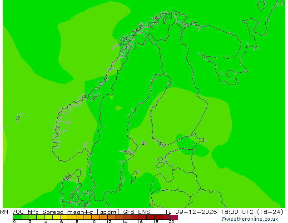This screenshot has width=288, height=223.
Task: Click the dark red swatch left of label 18
Action: pos(151,217)
